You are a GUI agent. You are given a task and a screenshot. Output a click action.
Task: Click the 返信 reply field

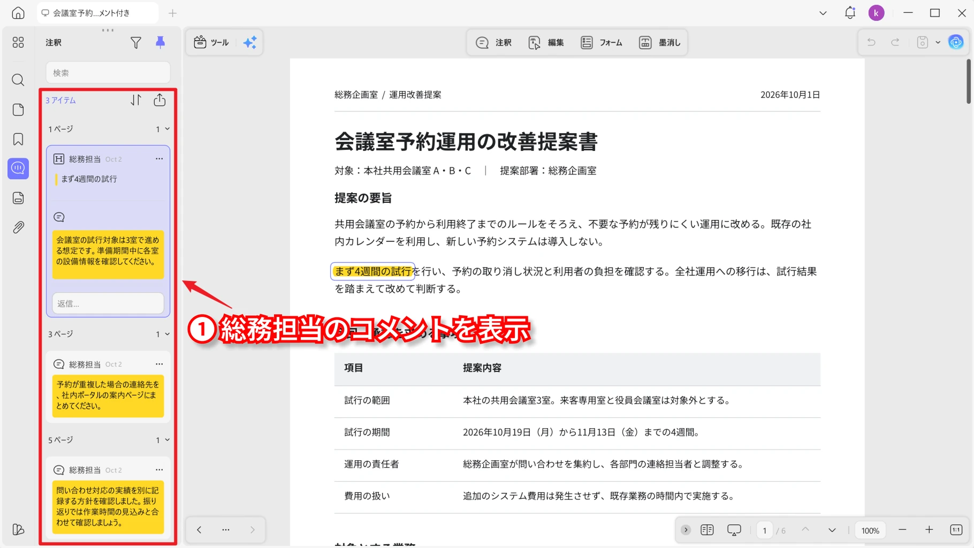point(108,303)
